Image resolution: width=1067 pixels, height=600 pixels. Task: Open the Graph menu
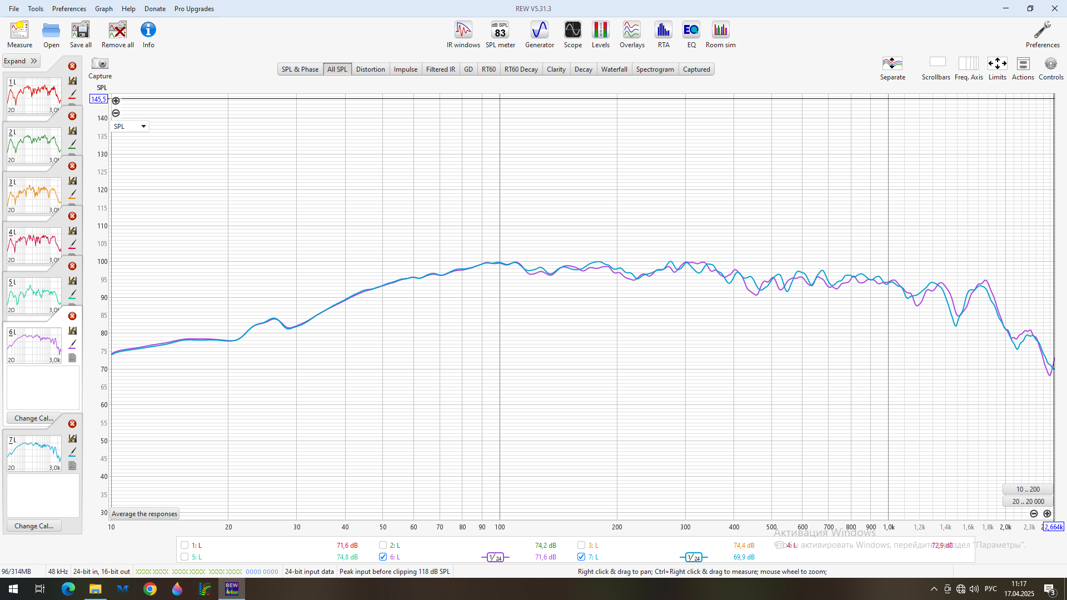click(103, 8)
